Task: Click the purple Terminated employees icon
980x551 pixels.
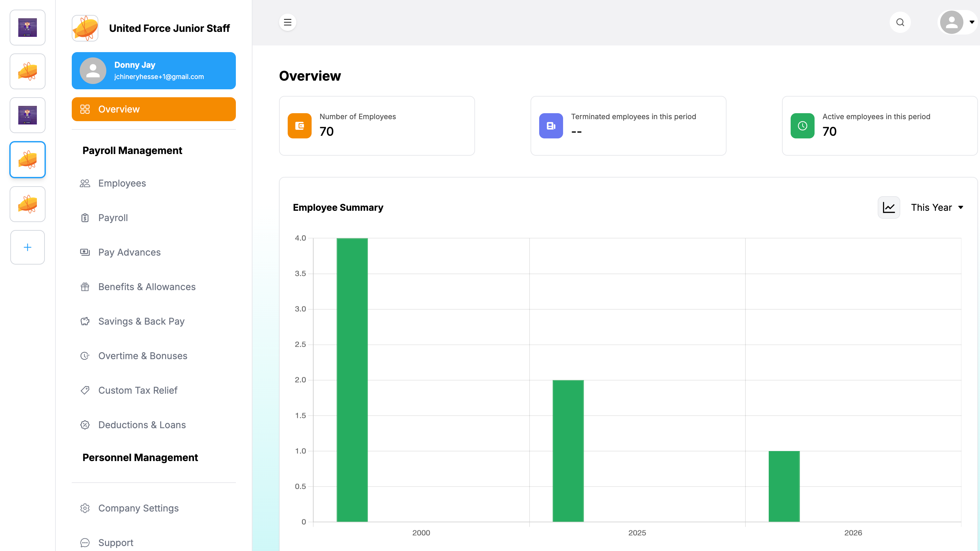Action: point(551,126)
